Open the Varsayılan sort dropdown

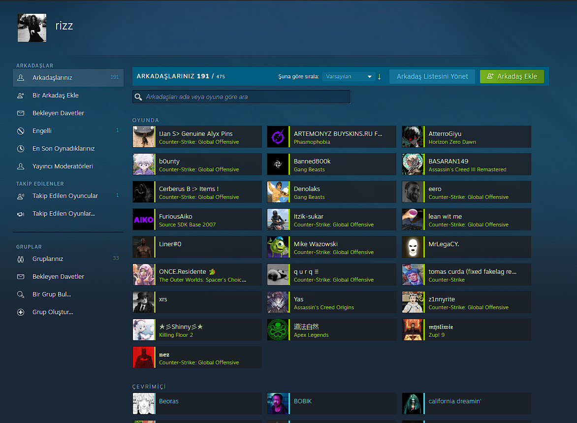coord(349,77)
